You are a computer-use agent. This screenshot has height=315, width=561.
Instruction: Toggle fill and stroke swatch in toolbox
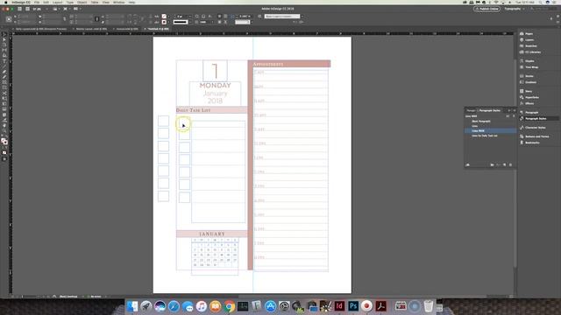click(4, 142)
